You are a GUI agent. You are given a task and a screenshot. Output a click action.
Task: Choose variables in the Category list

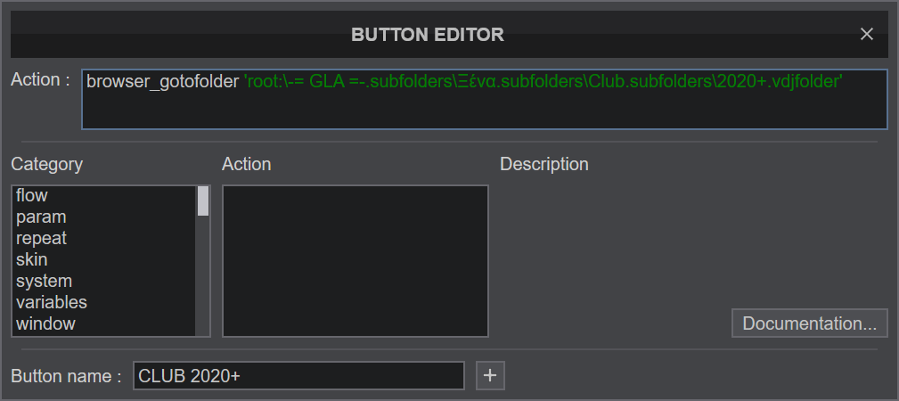[x=52, y=303]
